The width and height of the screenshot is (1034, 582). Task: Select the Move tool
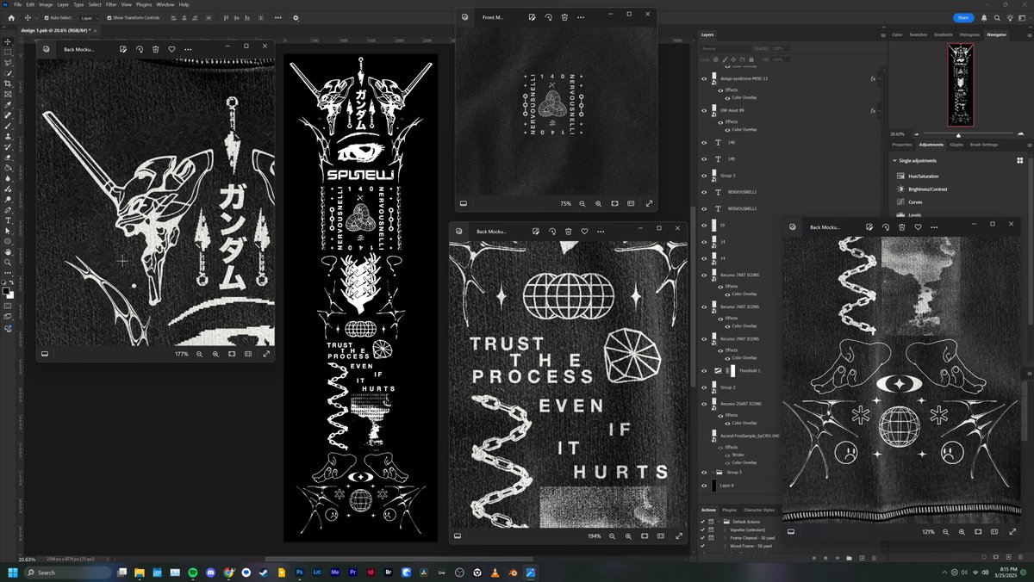click(6, 41)
